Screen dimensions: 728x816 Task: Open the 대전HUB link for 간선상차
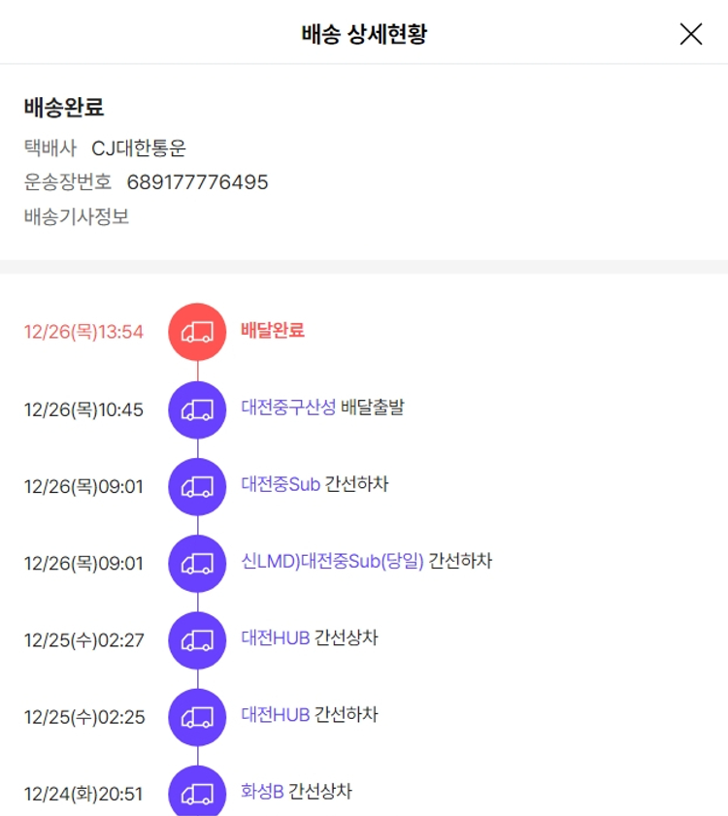click(276, 638)
